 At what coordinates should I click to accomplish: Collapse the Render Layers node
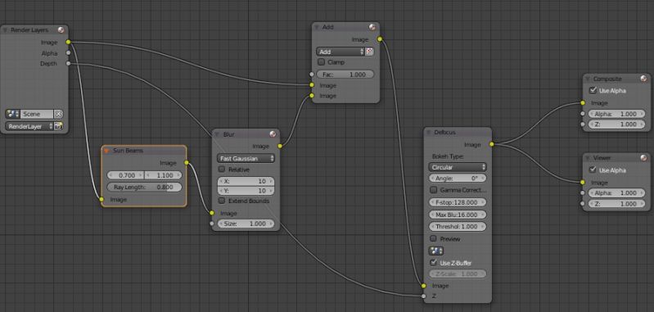coord(6,30)
